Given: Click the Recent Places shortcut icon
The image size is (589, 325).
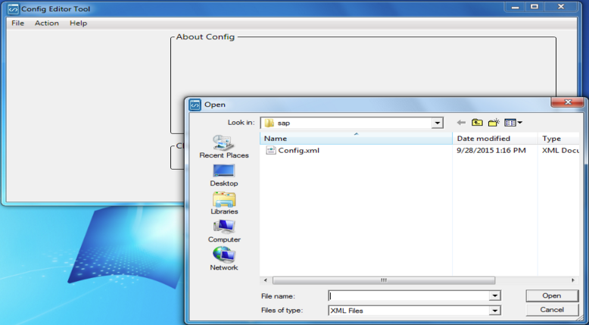Looking at the screenshot, I should [x=223, y=143].
